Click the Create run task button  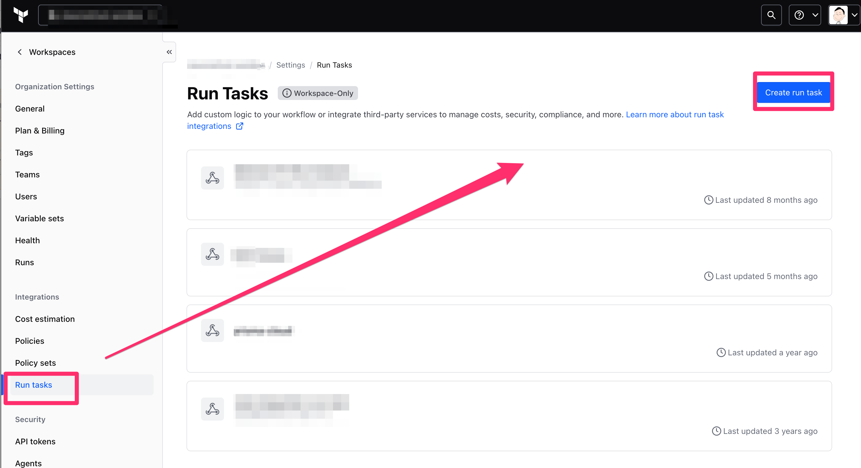tap(793, 93)
